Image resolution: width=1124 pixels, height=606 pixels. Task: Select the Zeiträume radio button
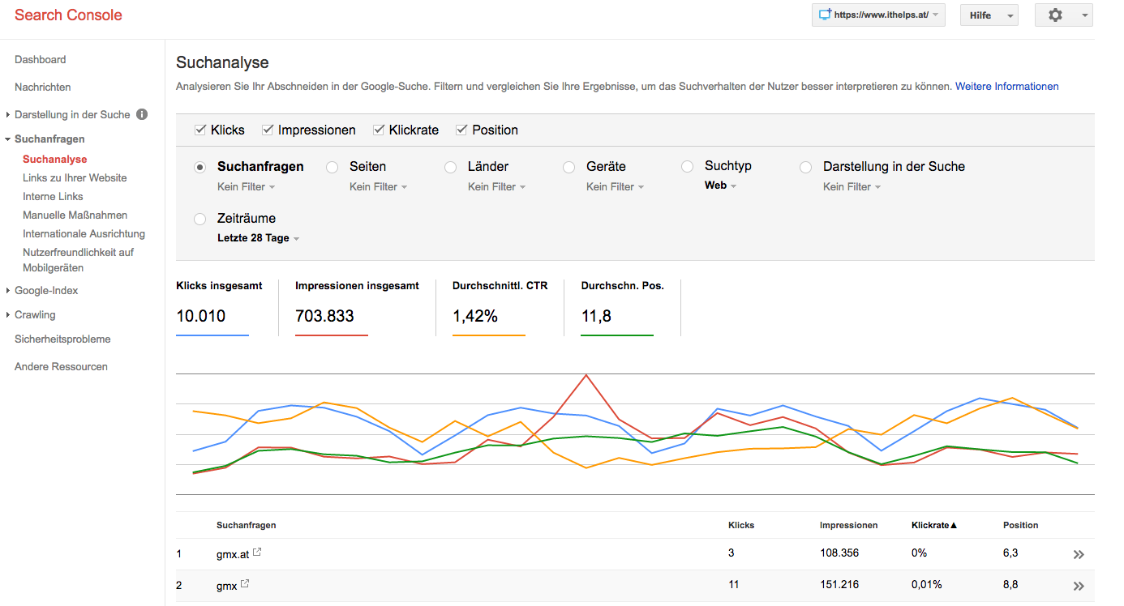(200, 219)
